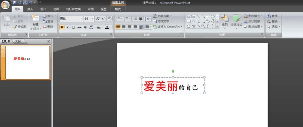The image size is (303, 127).
Task: Pick the straight line shape
Action: pyautogui.click(x=198, y=16)
